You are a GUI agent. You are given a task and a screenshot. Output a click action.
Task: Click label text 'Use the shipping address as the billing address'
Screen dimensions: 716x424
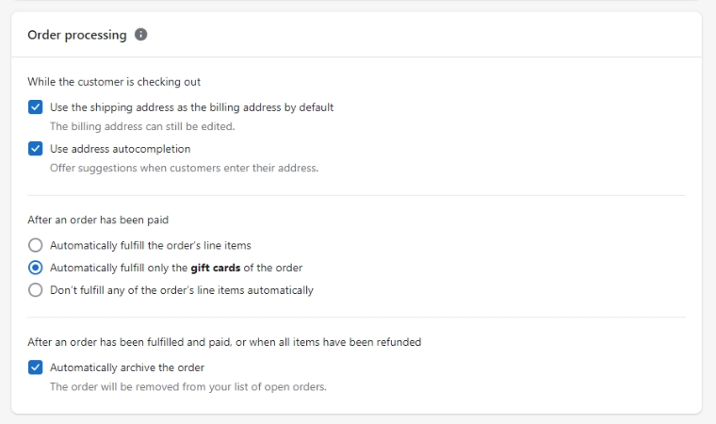191,107
